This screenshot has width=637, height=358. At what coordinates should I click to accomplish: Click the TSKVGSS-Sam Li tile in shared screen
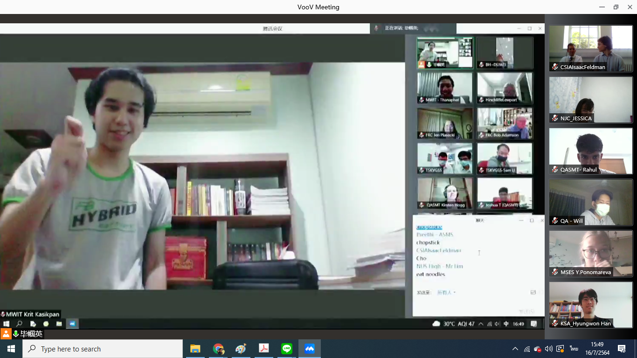click(x=505, y=158)
